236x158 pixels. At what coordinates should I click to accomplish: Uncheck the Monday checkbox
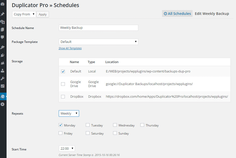point(61,125)
